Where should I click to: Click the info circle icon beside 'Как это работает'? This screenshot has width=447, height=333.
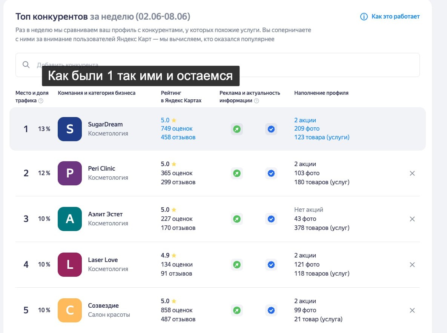click(x=364, y=17)
